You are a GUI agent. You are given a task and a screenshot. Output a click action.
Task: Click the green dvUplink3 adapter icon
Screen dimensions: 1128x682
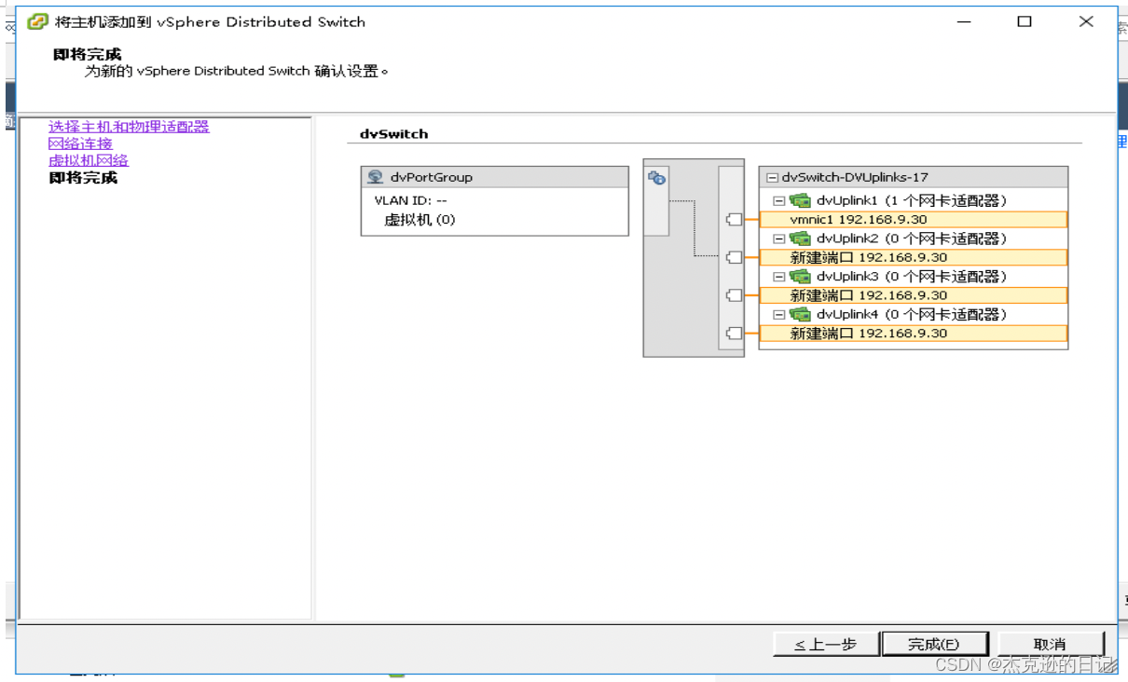(x=800, y=277)
